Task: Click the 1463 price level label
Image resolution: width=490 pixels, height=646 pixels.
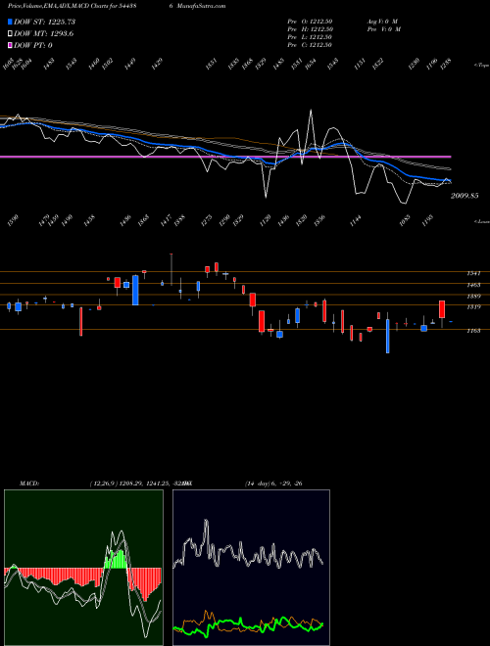Action: click(x=473, y=285)
